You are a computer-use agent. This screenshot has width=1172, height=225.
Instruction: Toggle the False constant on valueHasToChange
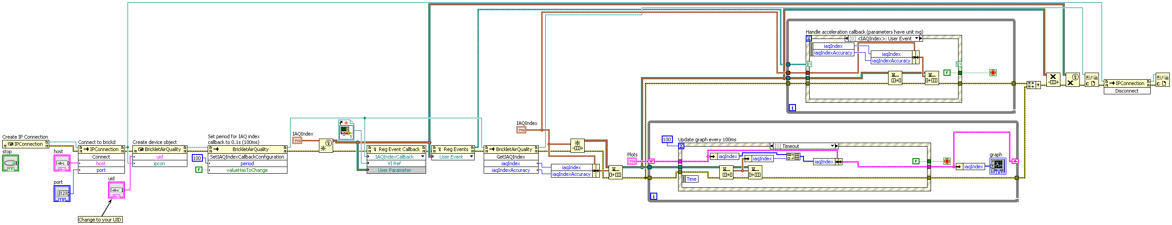[x=198, y=170]
